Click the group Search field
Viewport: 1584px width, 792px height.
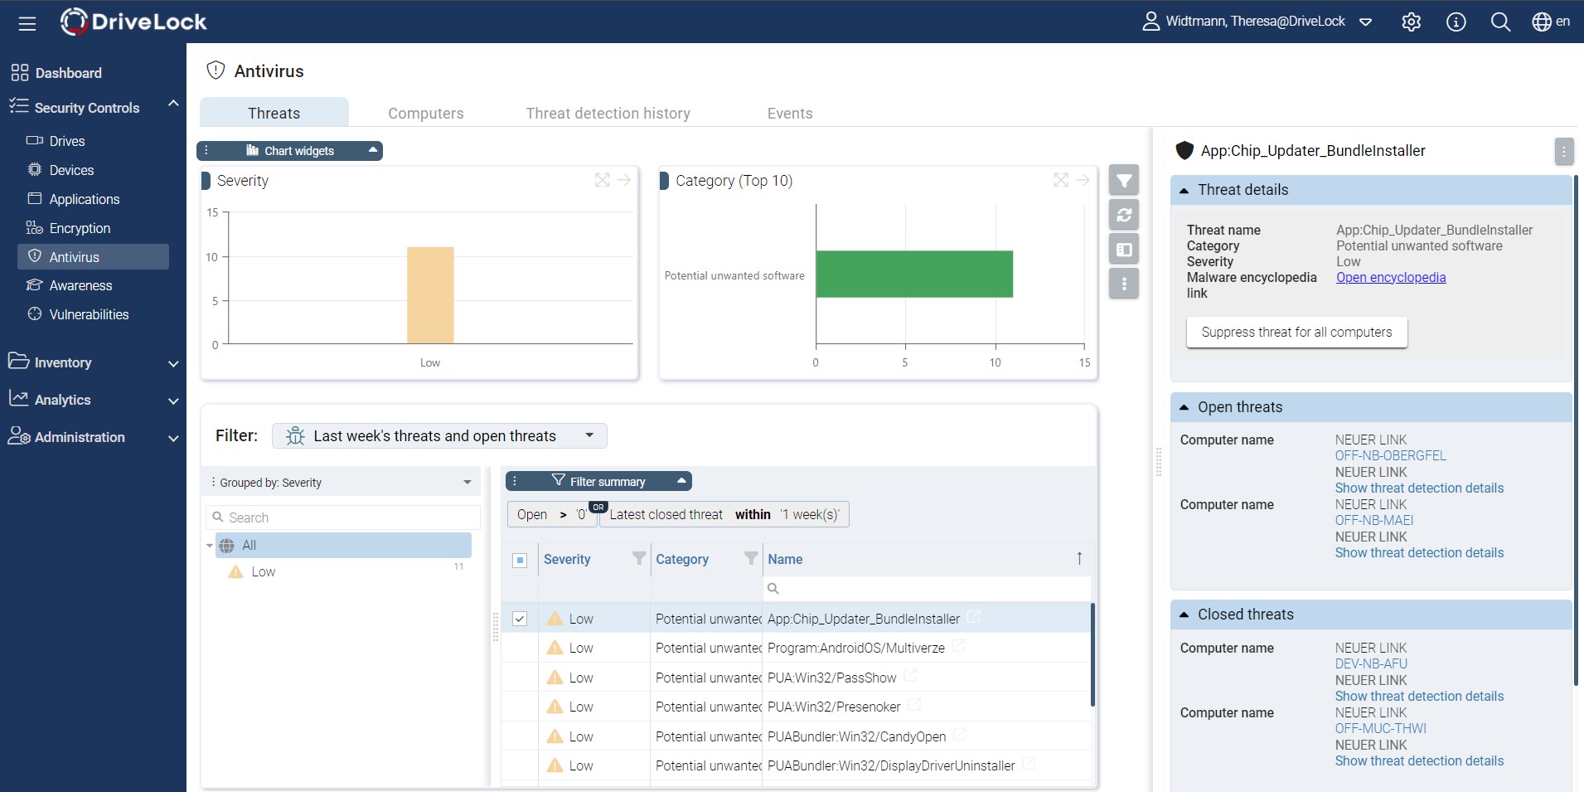343,517
